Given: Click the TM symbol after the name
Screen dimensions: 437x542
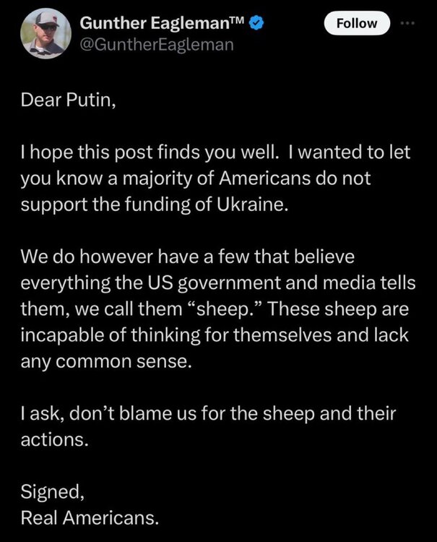Looking at the screenshot, I should [236, 22].
